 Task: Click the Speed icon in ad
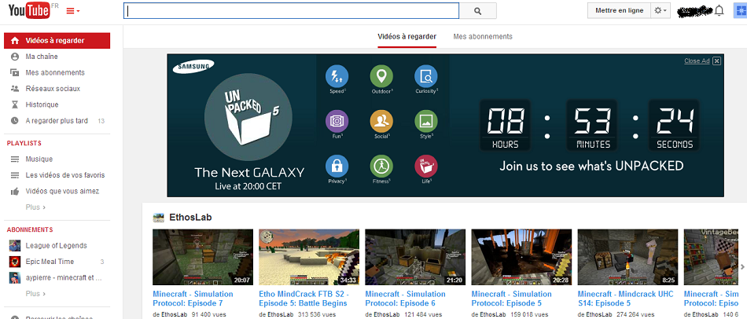[x=337, y=76]
